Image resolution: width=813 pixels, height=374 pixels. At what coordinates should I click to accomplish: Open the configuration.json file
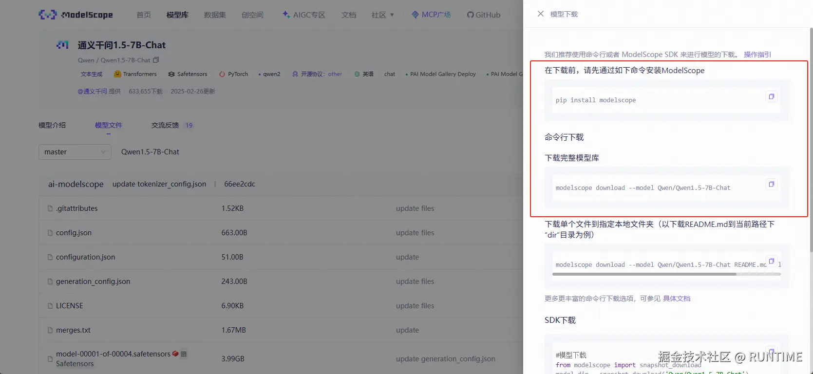click(x=86, y=257)
